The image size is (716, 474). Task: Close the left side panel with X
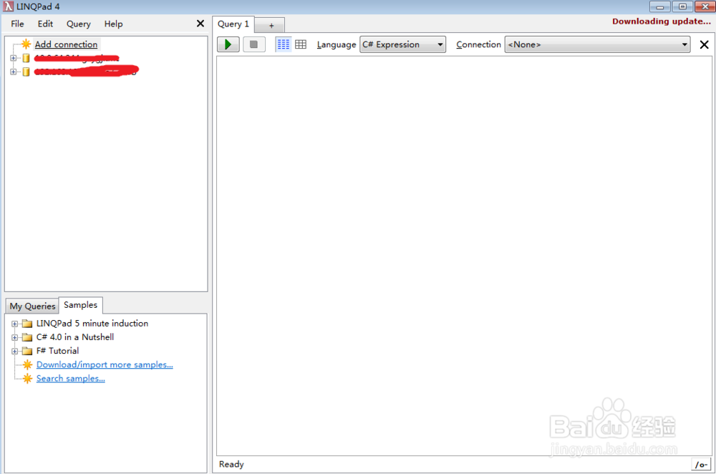[x=200, y=24]
